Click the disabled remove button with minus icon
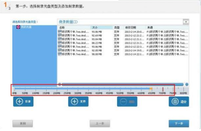This screenshot has width=201, height=131. [127, 102]
